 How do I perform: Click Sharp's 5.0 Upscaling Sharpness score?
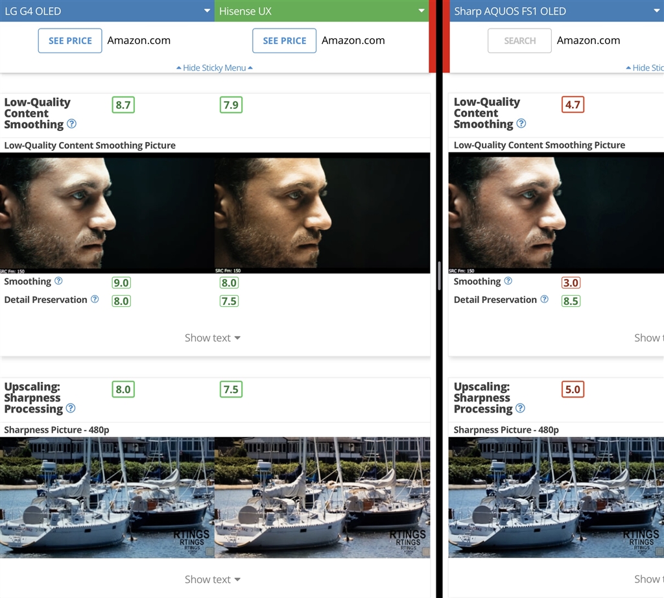(x=573, y=390)
